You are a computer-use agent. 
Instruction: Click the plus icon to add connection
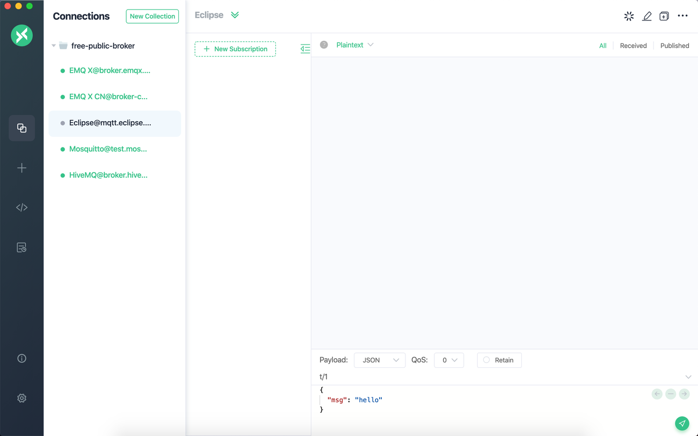(x=21, y=168)
